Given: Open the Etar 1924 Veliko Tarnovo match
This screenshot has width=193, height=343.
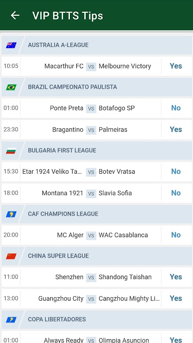Looking at the screenshot, I should coord(97,171).
